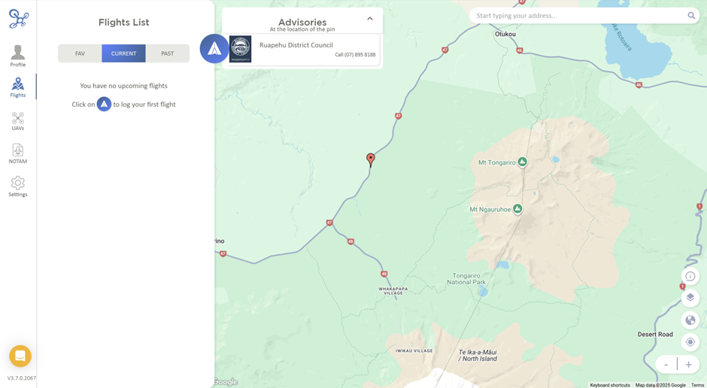Click the address search field
The image size is (707, 388).
579,16
